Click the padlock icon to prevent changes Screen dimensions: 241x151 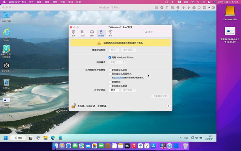tap(74, 106)
